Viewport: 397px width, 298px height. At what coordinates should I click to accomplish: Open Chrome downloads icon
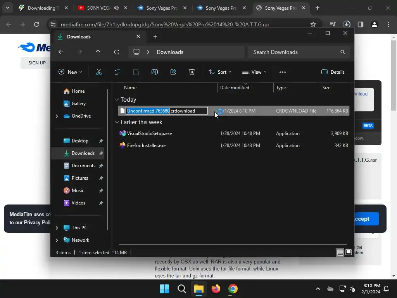coord(347,24)
